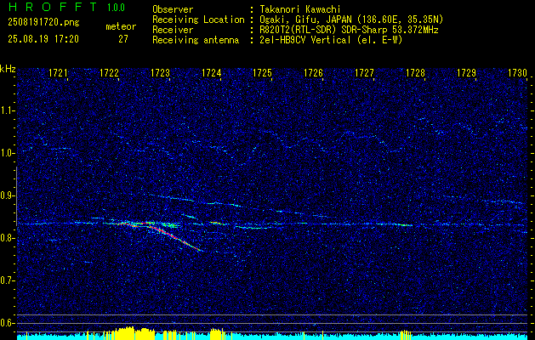Click the meteor count value 27
The height and width of the screenshot is (340, 535).
[123, 39]
